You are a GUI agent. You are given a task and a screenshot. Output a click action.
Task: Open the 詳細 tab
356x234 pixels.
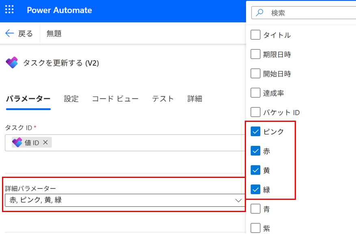click(194, 99)
